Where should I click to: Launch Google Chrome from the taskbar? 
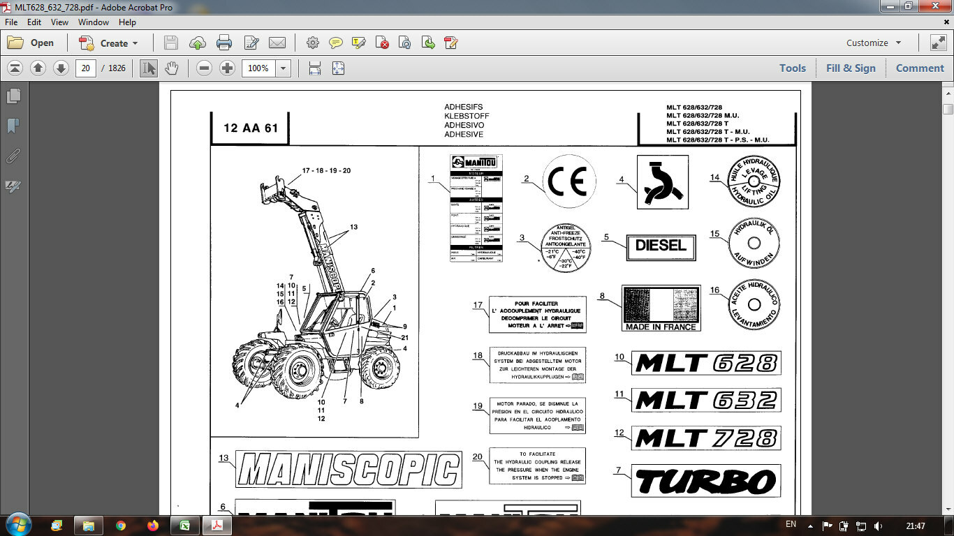point(121,526)
